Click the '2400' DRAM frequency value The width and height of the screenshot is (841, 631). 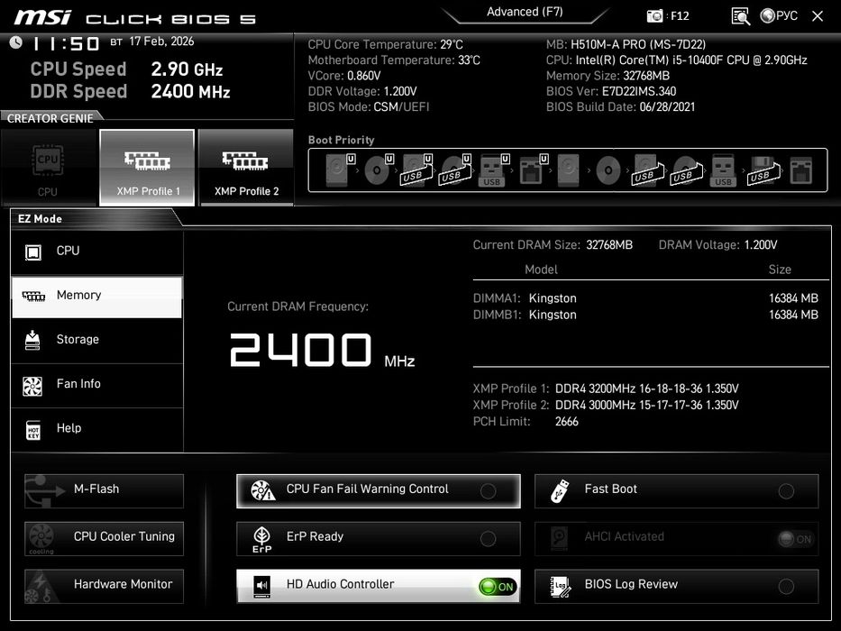pos(300,350)
